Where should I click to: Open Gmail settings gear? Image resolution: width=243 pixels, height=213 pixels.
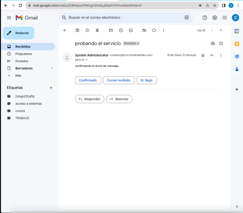(x=215, y=18)
